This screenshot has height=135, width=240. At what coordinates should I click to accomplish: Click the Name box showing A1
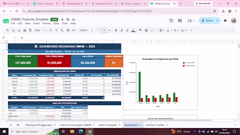pyautogui.click(x=9, y=37)
